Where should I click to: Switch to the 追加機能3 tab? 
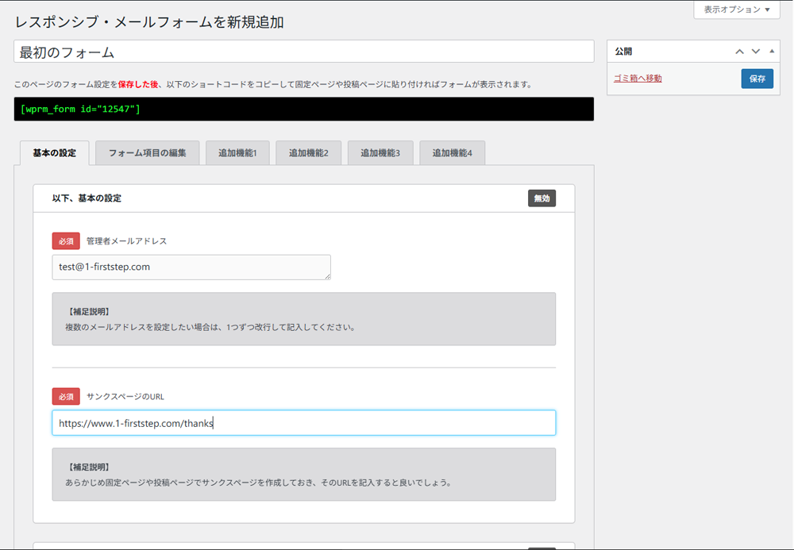click(380, 152)
